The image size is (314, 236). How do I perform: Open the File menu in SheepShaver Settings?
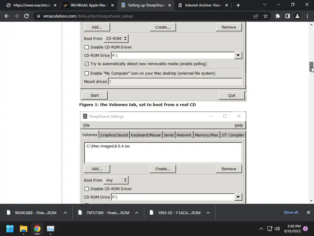[86, 125]
